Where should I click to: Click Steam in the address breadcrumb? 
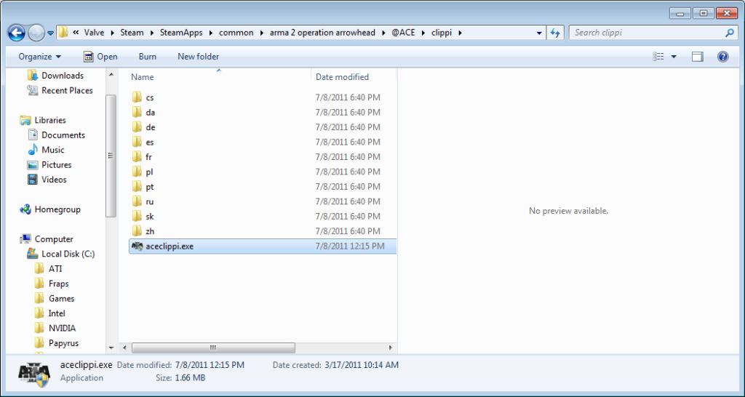(x=132, y=33)
